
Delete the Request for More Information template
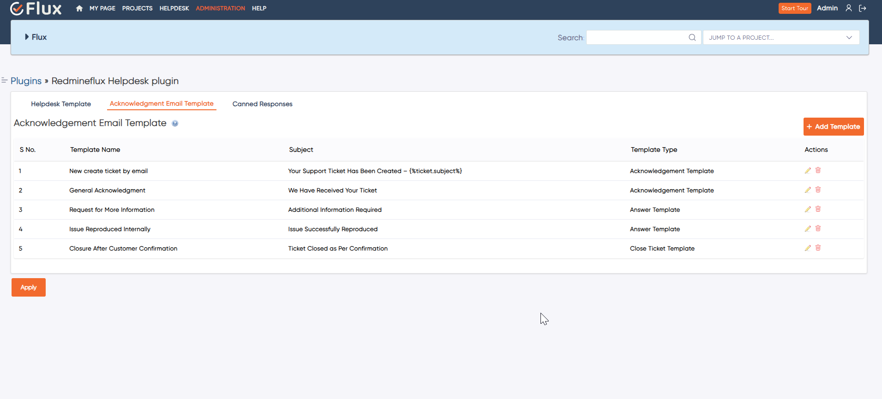click(x=818, y=209)
